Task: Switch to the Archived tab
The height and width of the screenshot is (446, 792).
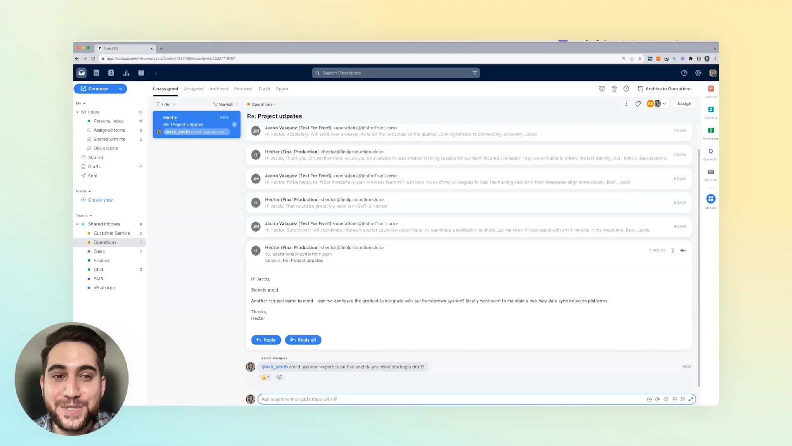Action: 219,89
